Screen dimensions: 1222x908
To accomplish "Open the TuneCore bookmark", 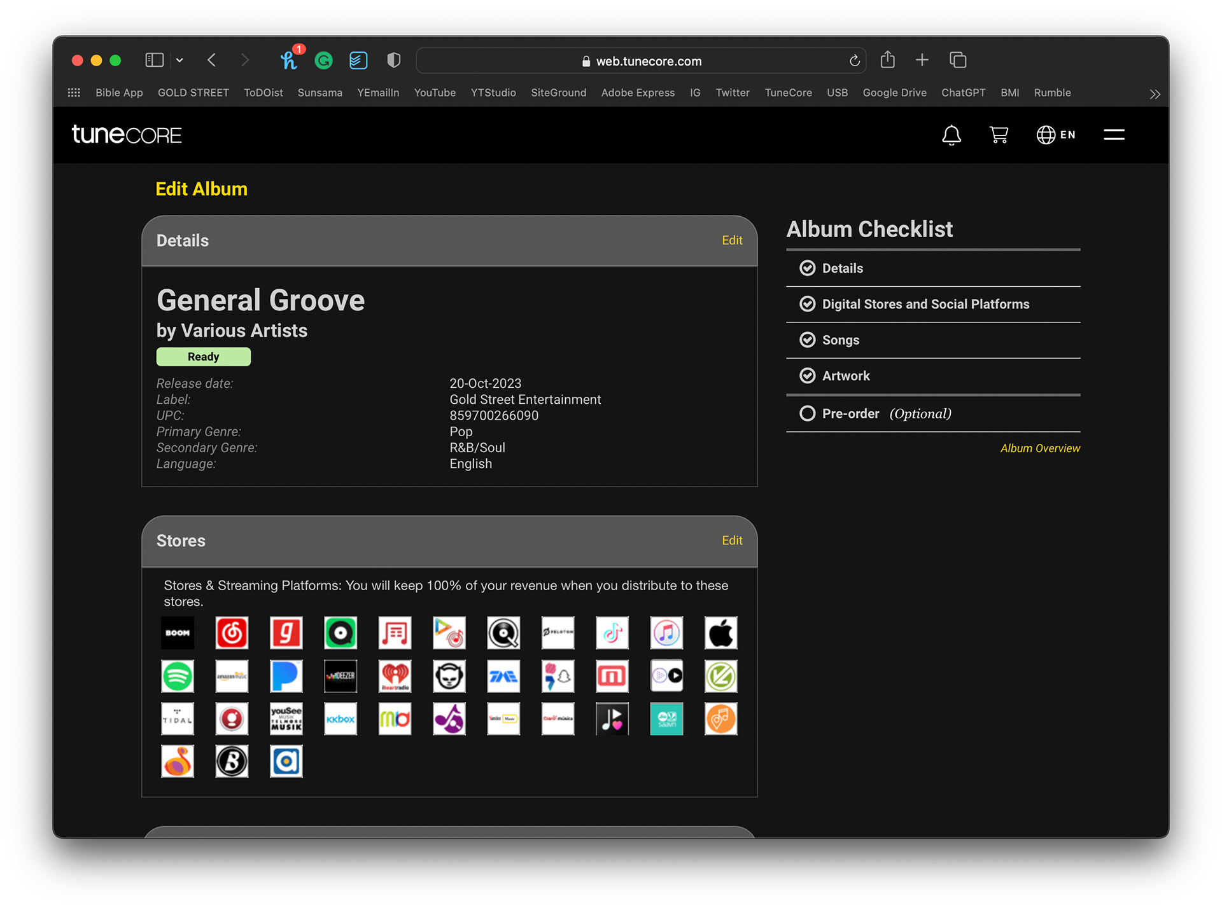I will point(788,93).
